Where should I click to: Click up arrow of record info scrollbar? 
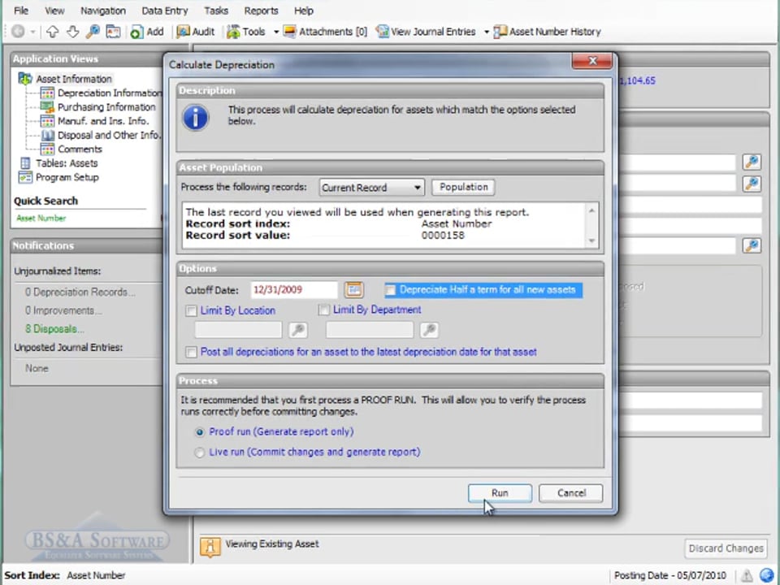tap(591, 210)
